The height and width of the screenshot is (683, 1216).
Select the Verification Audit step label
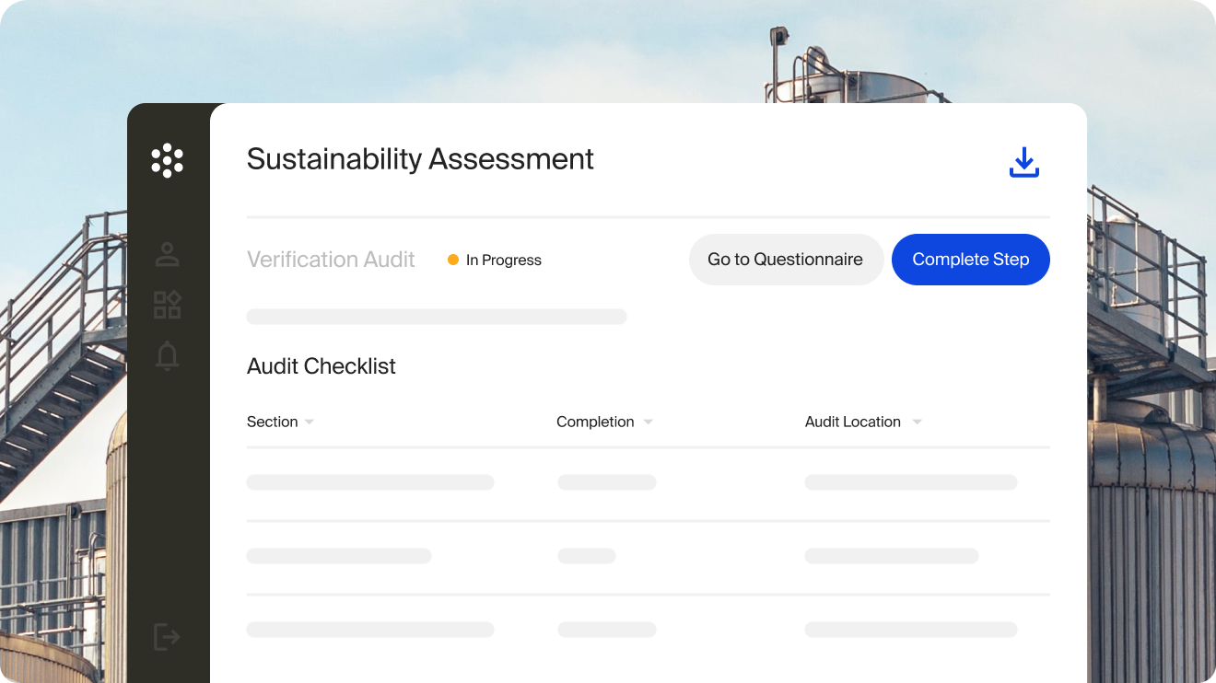[331, 260]
